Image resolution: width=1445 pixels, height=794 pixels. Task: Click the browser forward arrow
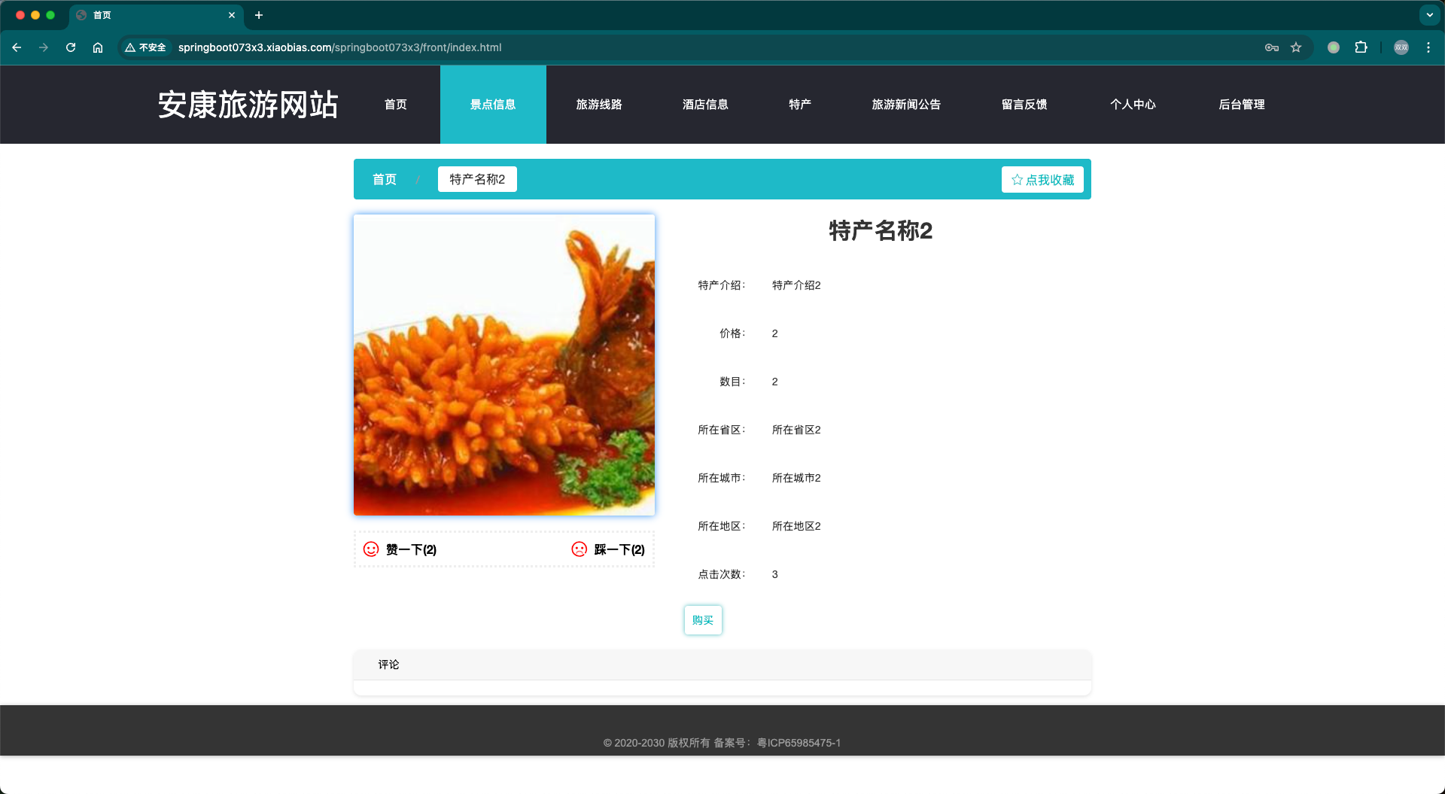44,47
